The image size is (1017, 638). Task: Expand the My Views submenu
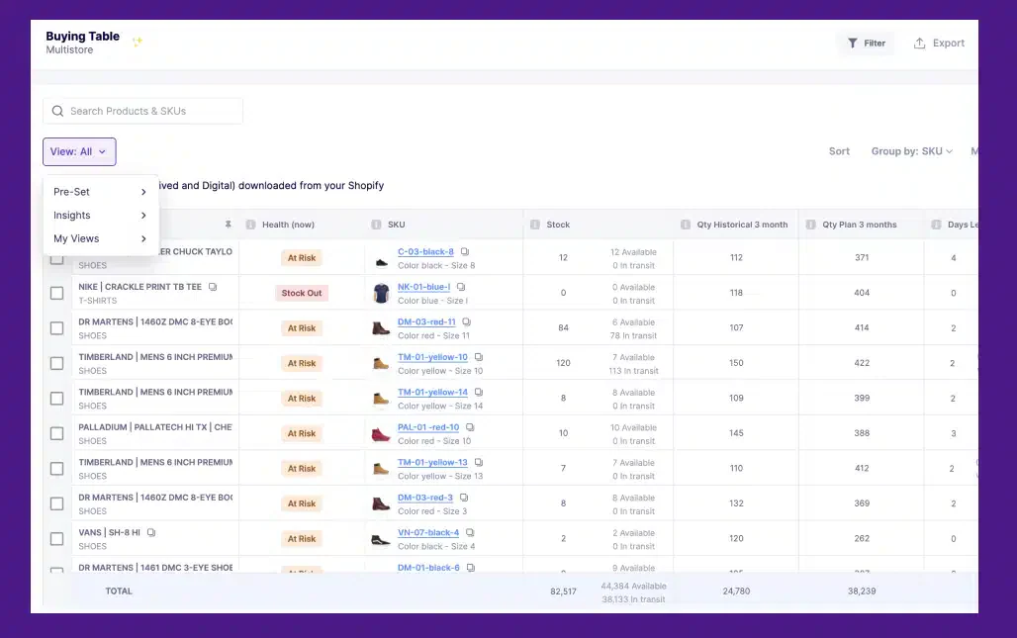point(101,238)
